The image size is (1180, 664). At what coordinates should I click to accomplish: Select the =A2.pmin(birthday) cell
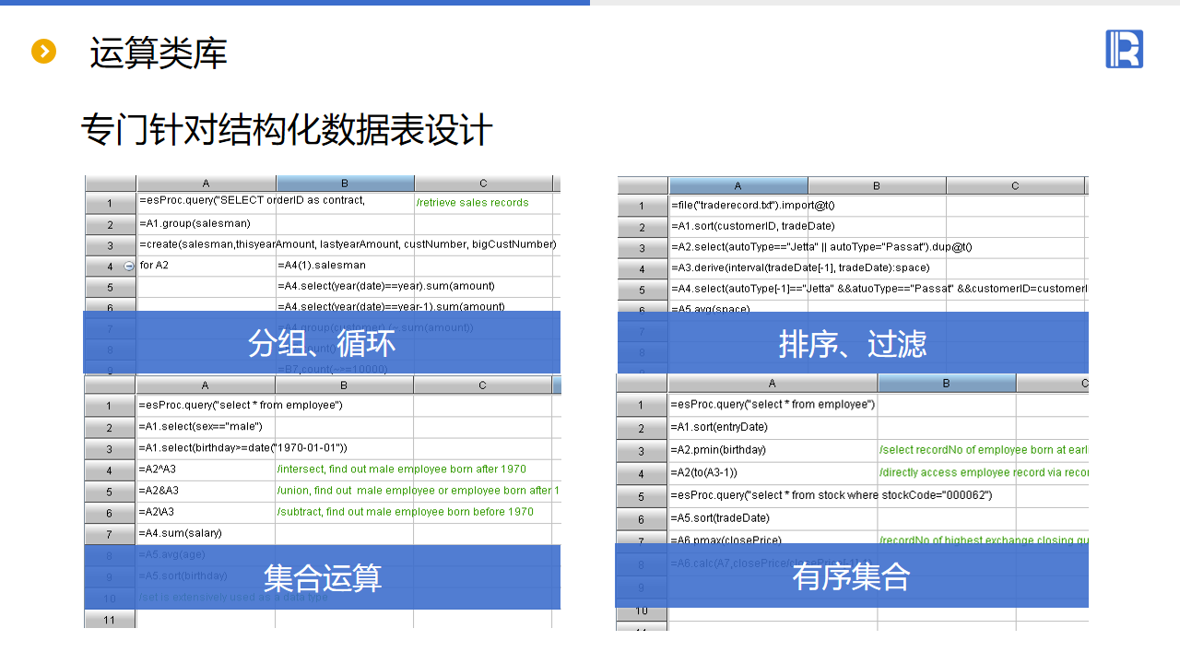tap(772, 450)
